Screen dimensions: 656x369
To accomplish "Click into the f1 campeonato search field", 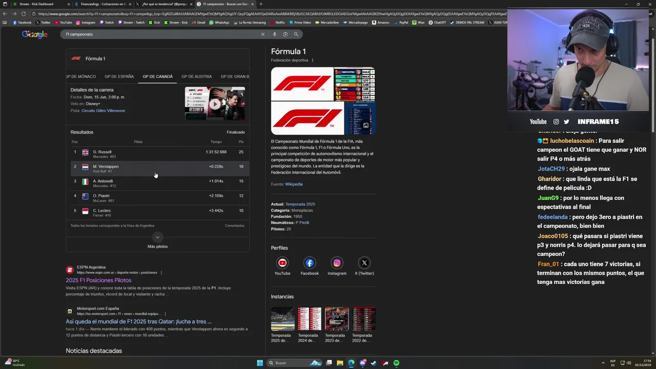I will (159, 34).
